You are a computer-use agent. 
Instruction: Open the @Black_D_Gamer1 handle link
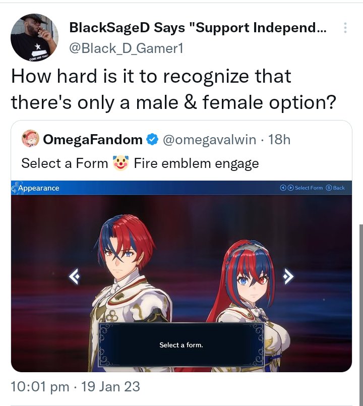[126, 48]
